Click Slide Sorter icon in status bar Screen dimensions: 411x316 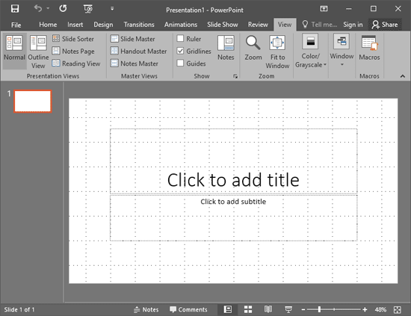click(x=248, y=309)
